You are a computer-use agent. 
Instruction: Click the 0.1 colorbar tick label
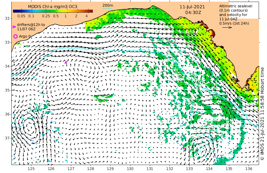[x=31, y=16]
